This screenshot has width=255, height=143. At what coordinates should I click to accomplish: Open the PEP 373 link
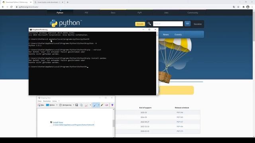(180, 131)
